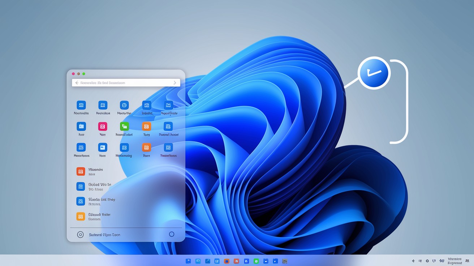Expand the chevron at the end of the search bar
Image resolution: width=474 pixels, height=266 pixels.
pyautogui.click(x=174, y=82)
